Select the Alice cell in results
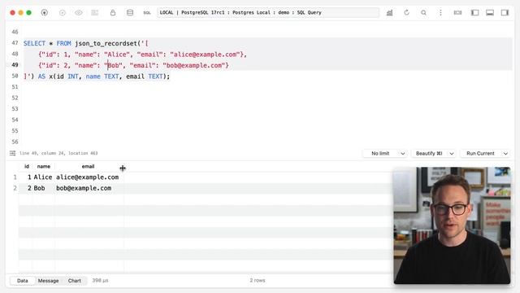 tap(43, 177)
